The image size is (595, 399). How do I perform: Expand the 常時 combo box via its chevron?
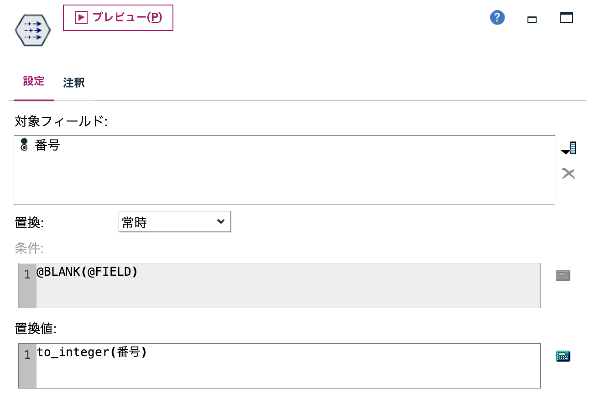click(x=221, y=221)
